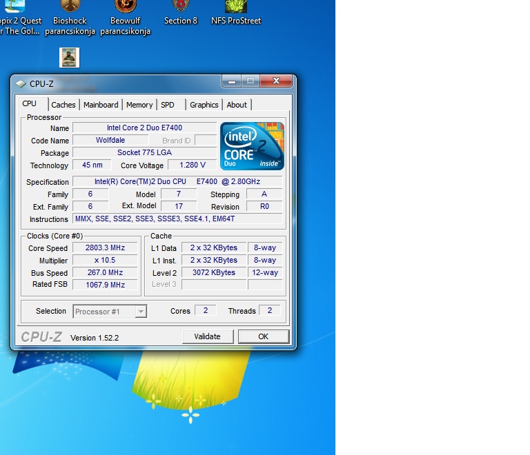Viewport: 530px width, 455px height.
Task: Click the Instructions field listing MMX, SSE
Action: click(x=177, y=219)
